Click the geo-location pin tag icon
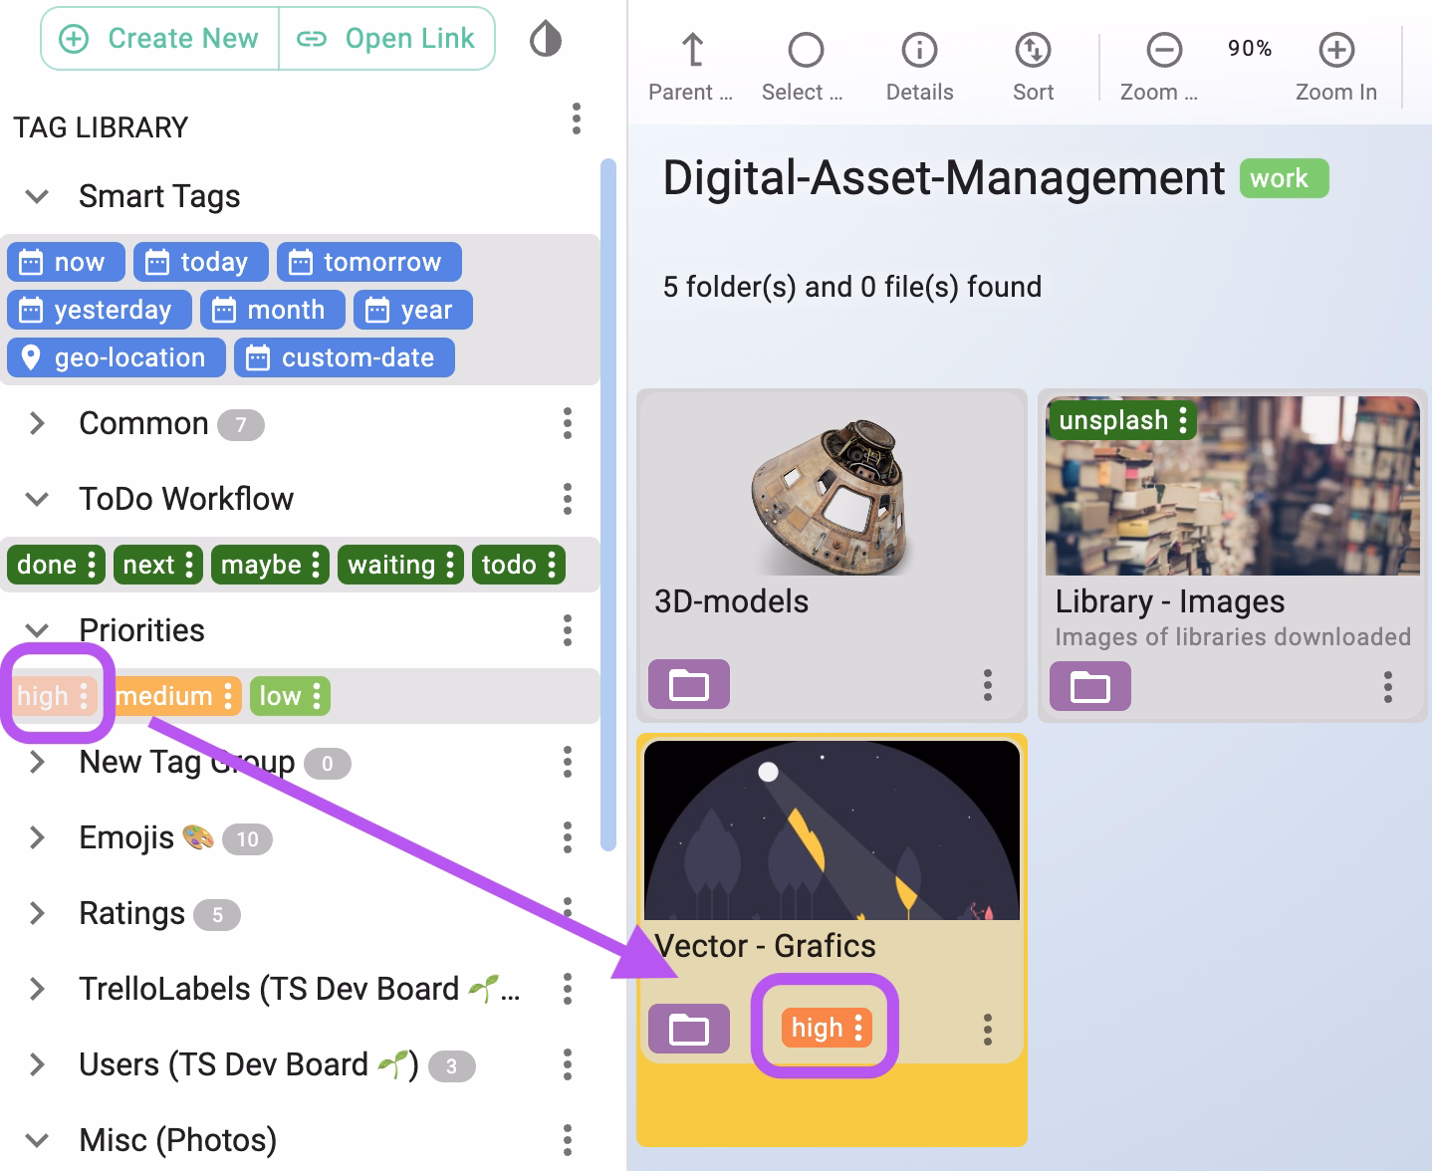 pyautogui.click(x=31, y=357)
